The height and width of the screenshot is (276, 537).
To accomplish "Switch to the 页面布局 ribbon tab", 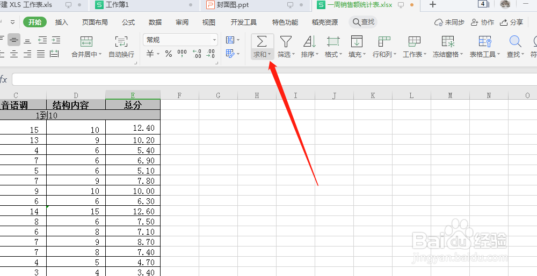I will tap(95, 22).
